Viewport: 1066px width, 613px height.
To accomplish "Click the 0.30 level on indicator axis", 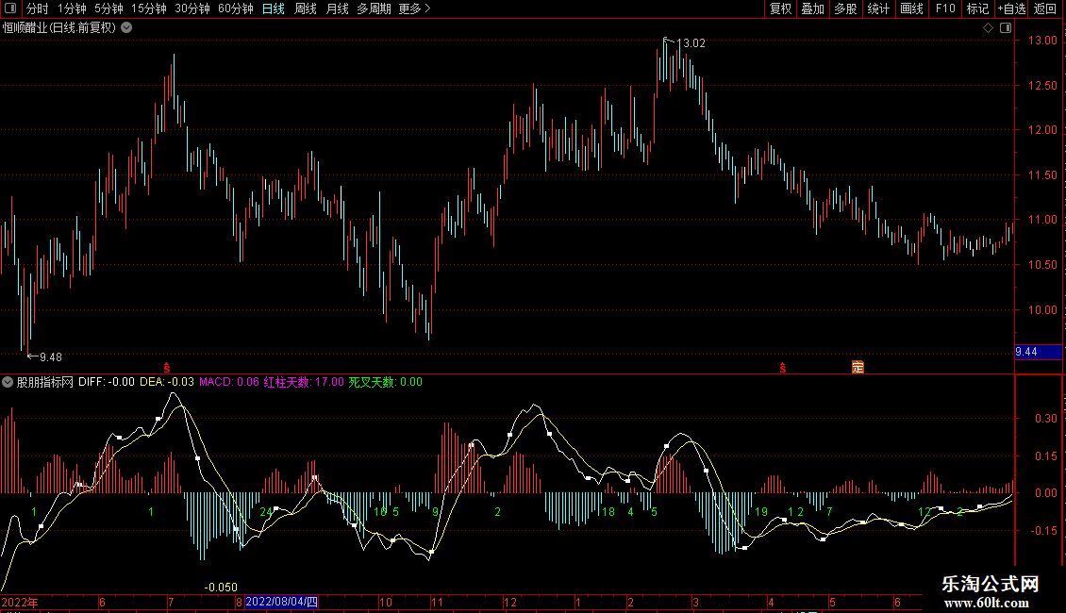I will 1045,419.
